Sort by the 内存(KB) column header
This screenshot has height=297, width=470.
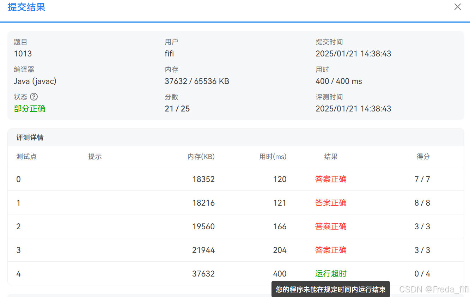point(201,157)
